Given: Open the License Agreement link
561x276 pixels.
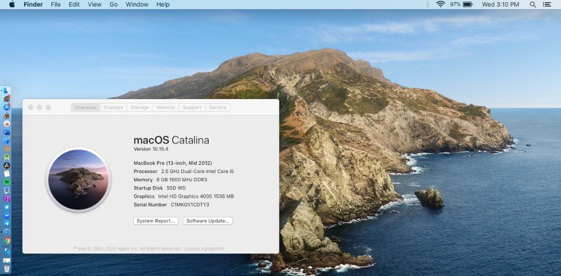Looking at the screenshot, I should (x=204, y=249).
